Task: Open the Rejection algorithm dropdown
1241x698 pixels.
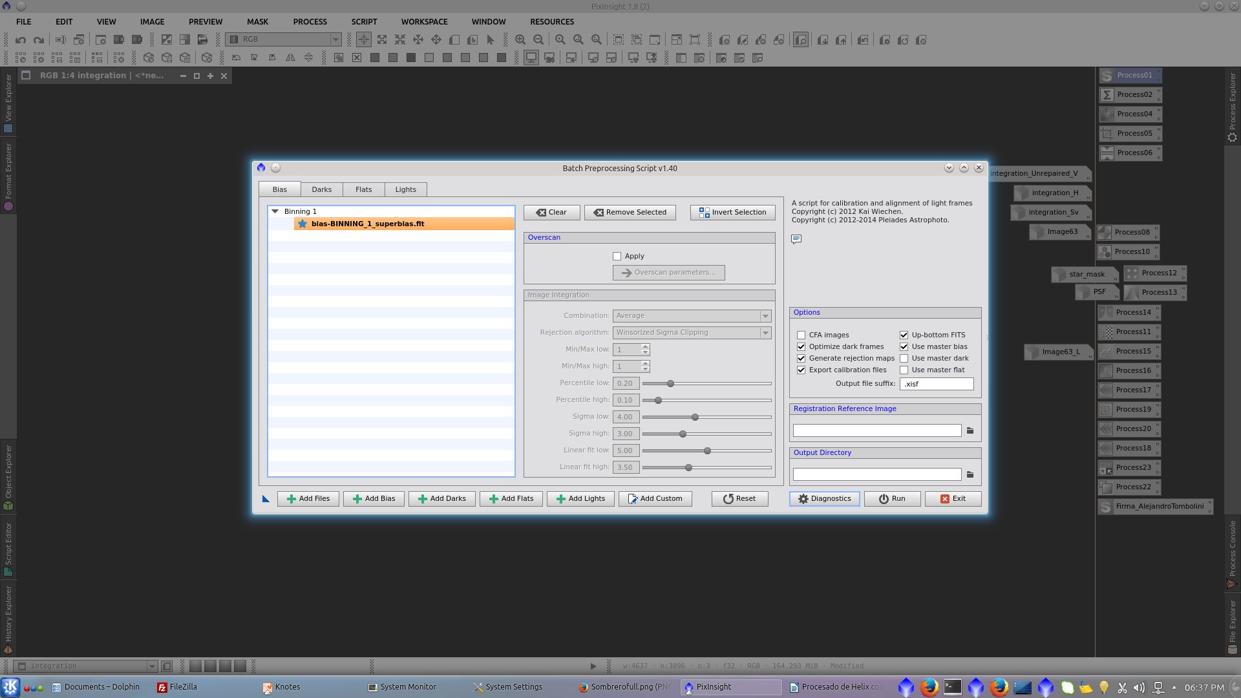Action: (x=692, y=332)
